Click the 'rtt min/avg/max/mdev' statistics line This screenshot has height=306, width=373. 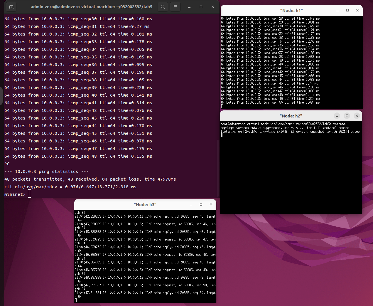(70, 187)
